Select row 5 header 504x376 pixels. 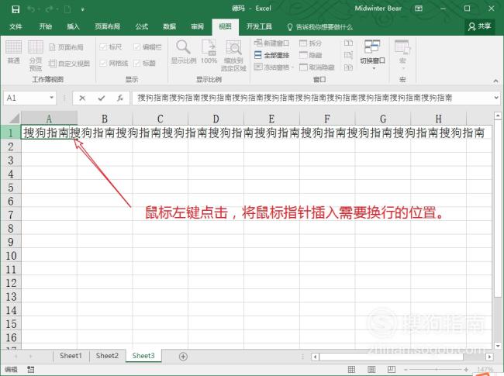click(11, 188)
